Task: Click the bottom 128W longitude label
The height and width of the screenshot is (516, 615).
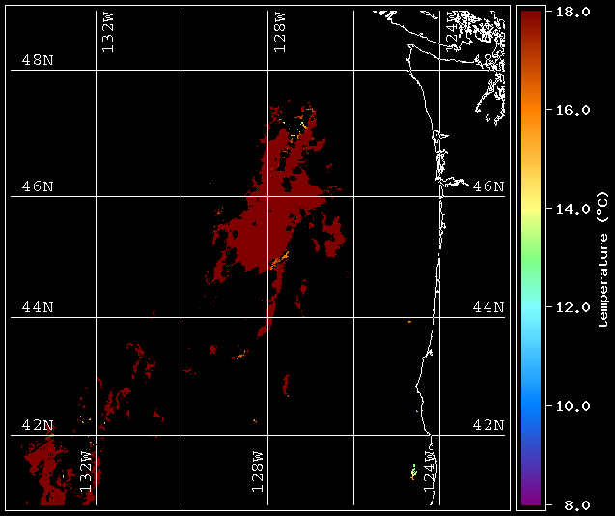Action: (x=258, y=472)
